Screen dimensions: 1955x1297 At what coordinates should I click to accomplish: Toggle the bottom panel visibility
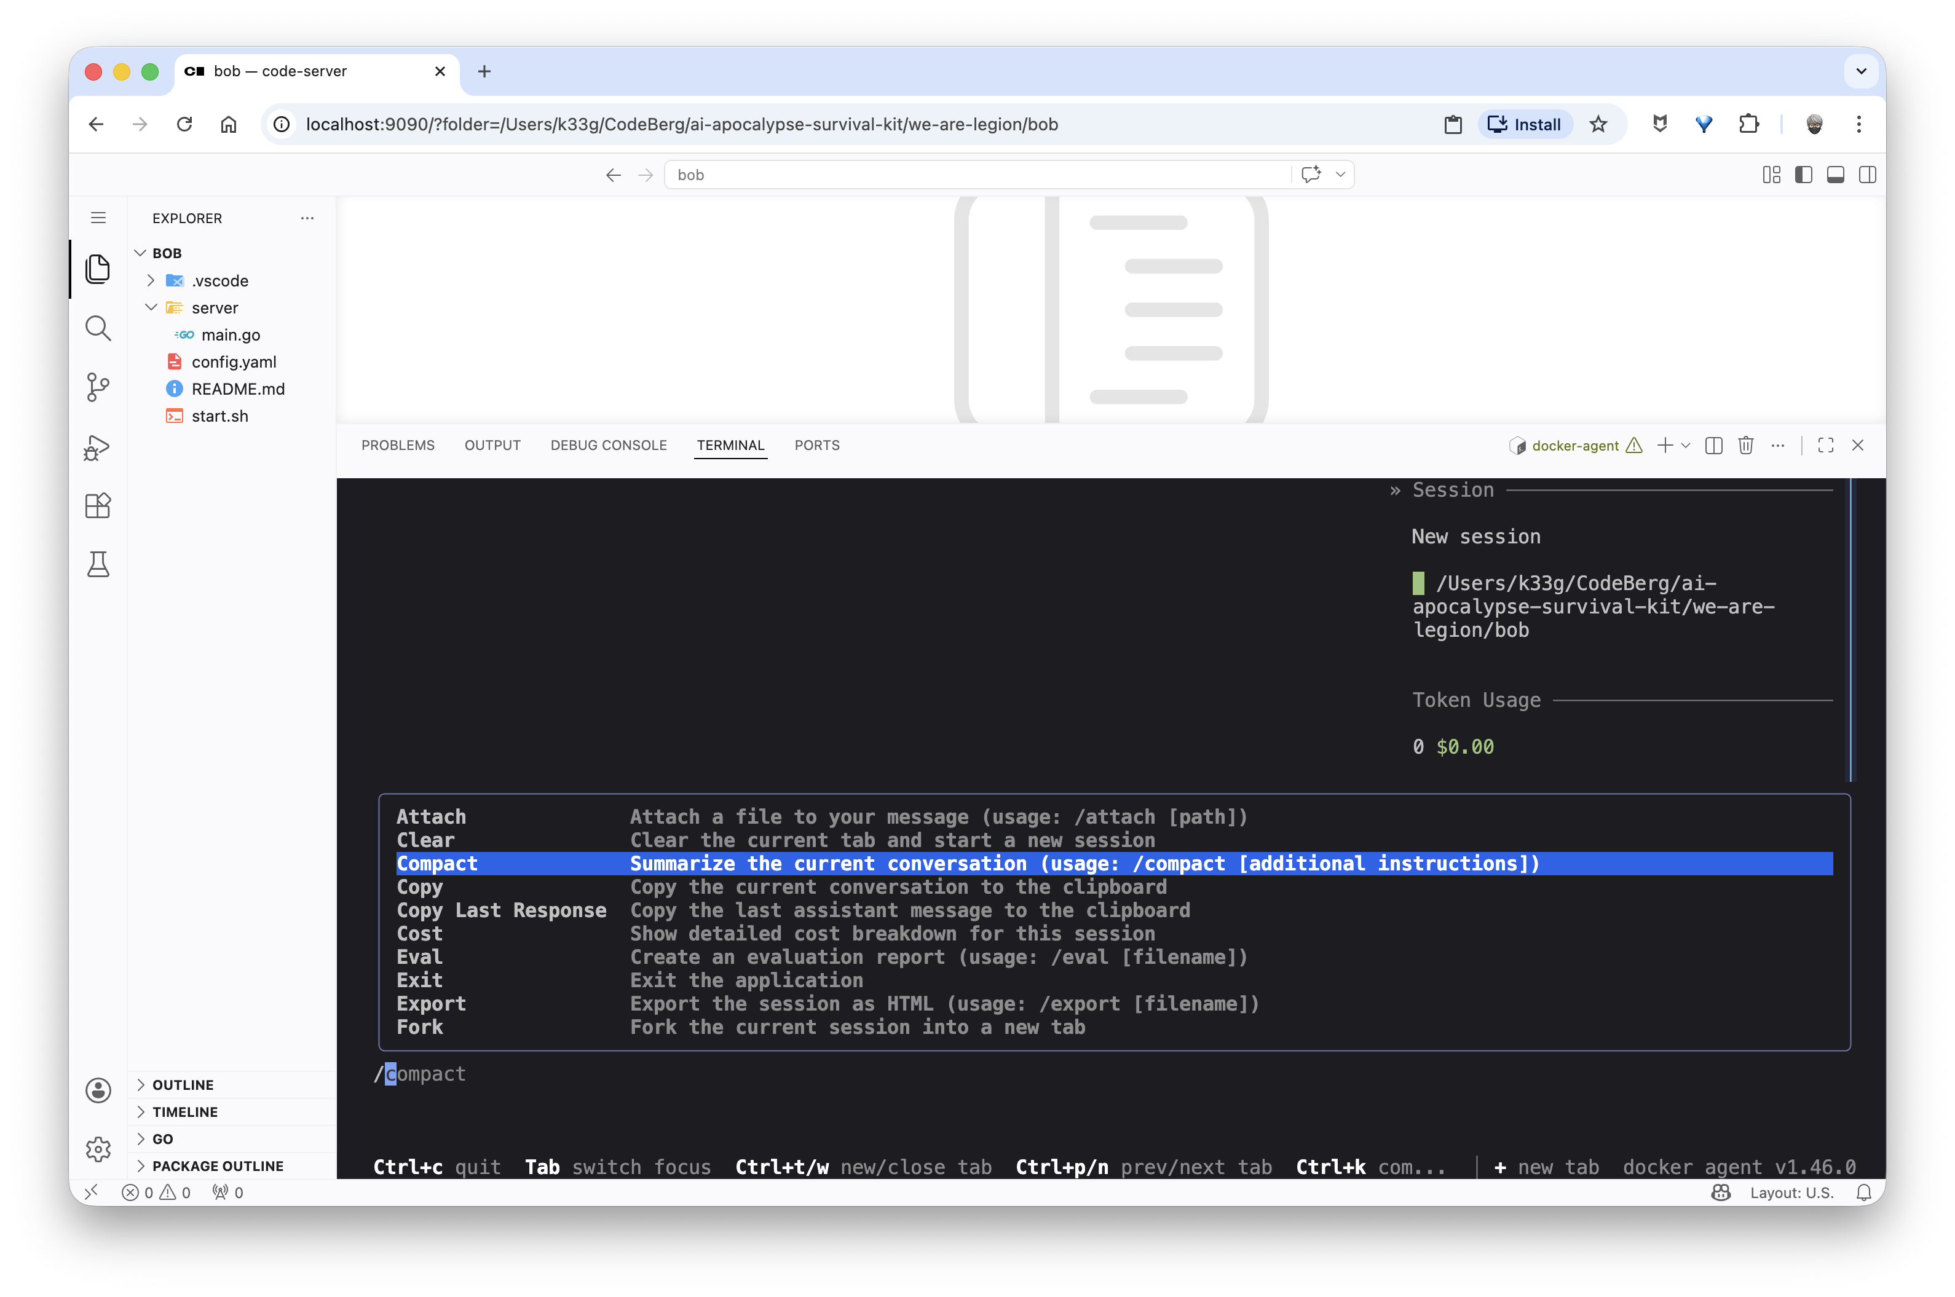click(1835, 175)
